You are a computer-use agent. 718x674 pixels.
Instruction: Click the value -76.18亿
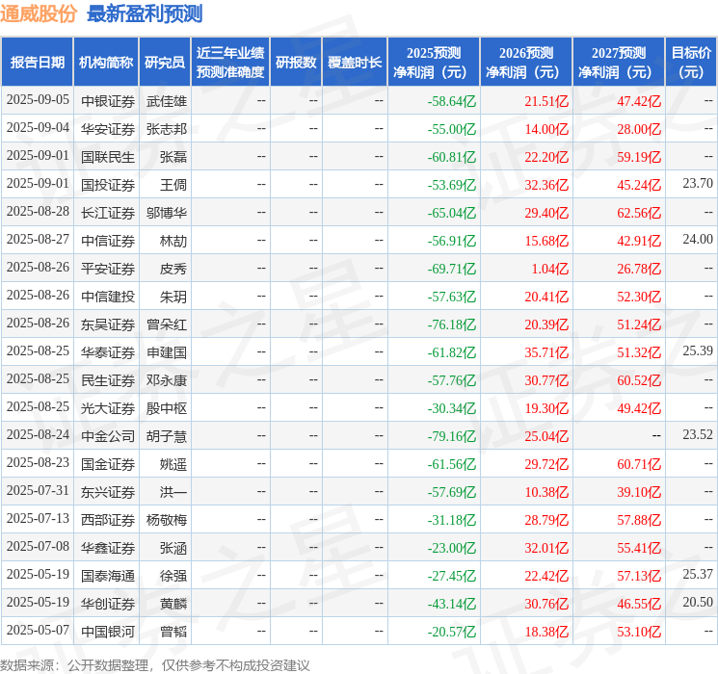[451, 324]
